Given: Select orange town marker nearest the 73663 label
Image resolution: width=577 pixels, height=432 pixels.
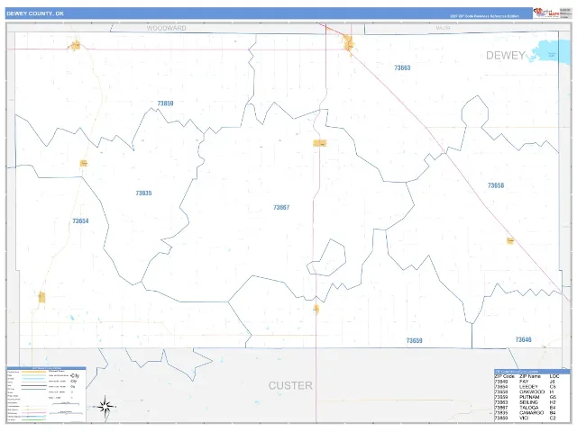Looking at the screenshot, I should point(349,44).
